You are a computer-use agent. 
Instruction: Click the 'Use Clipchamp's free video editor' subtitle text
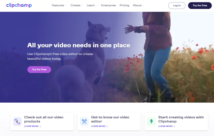(x=60, y=56)
